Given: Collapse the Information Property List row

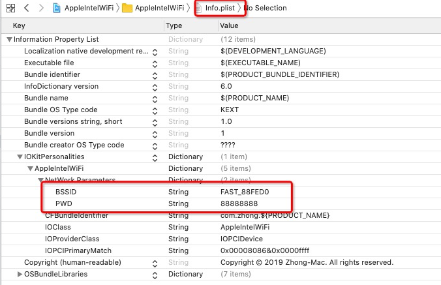Looking at the screenshot, I should click(9, 39).
